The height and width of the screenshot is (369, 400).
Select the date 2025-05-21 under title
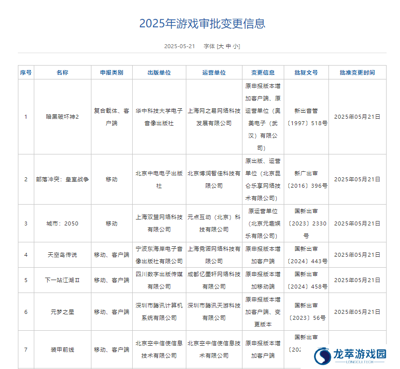coord(179,46)
